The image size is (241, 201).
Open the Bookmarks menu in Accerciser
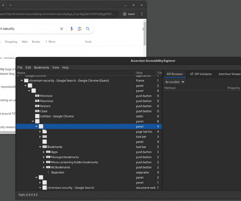tap(42, 67)
